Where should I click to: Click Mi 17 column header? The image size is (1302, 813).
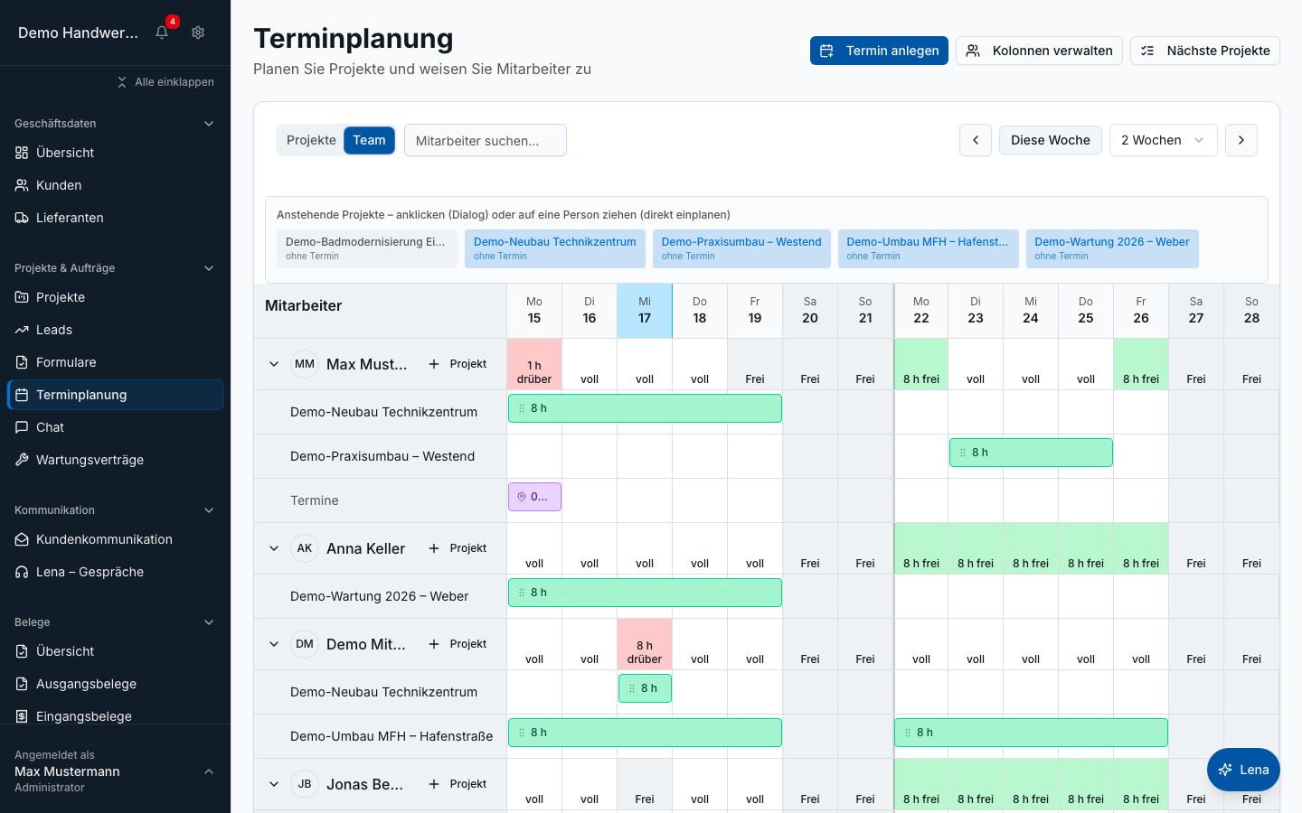[x=645, y=311]
